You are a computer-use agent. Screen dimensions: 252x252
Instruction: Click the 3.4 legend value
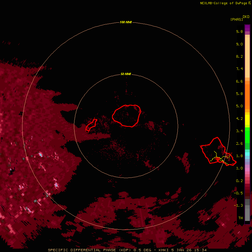click(x=239, y=131)
